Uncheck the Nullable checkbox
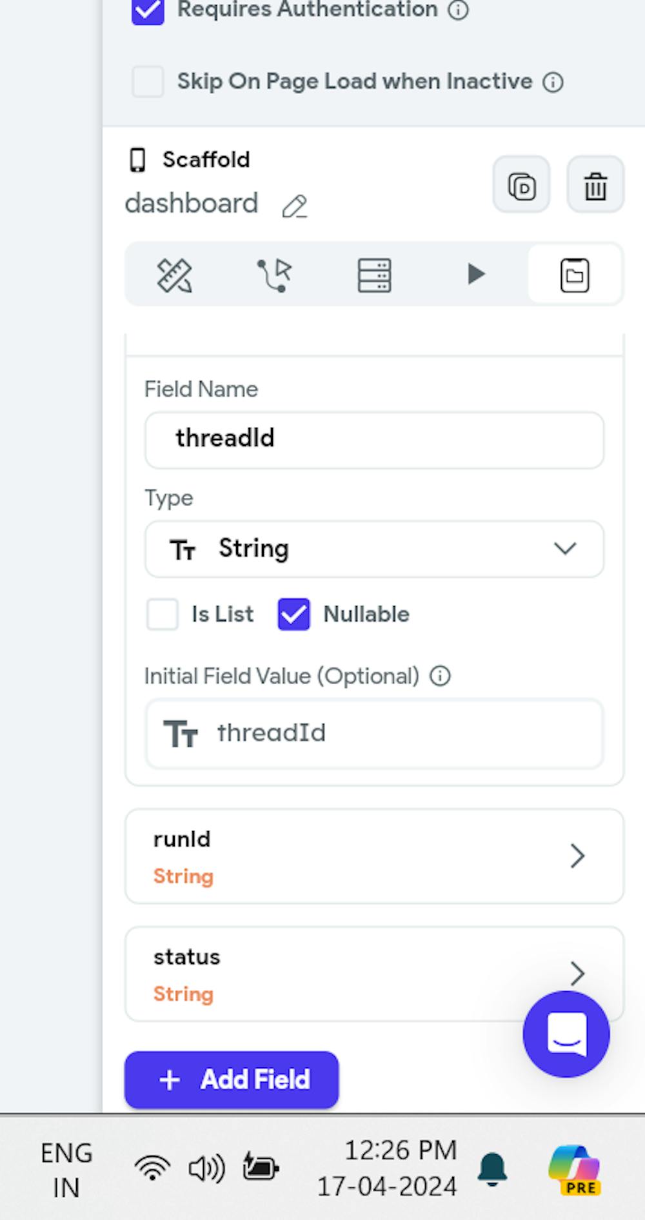 (x=293, y=614)
